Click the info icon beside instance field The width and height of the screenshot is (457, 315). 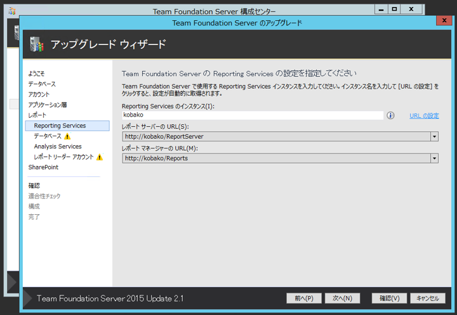point(390,115)
